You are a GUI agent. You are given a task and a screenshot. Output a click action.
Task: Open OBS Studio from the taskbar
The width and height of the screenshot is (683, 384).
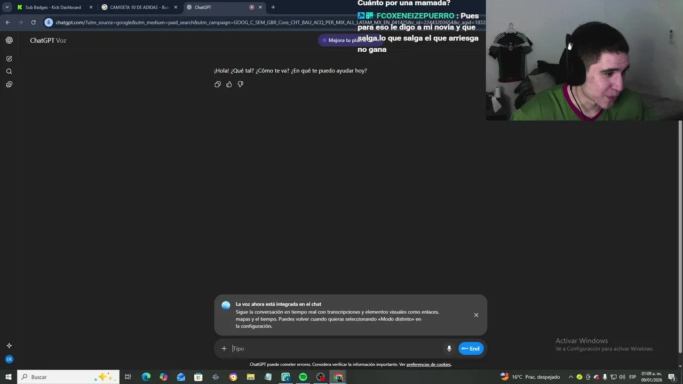click(x=320, y=377)
